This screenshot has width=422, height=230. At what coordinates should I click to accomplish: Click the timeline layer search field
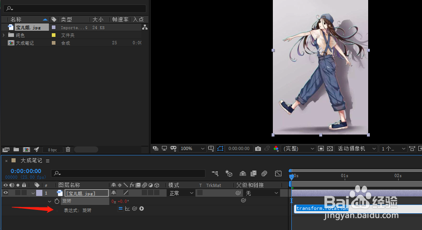pyautogui.click(x=128, y=173)
